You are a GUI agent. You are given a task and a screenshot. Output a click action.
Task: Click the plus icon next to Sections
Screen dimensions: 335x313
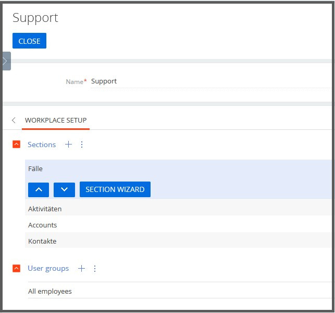(x=68, y=145)
